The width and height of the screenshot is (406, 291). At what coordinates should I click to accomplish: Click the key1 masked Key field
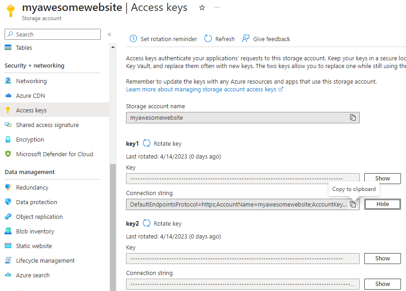(x=242, y=179)
